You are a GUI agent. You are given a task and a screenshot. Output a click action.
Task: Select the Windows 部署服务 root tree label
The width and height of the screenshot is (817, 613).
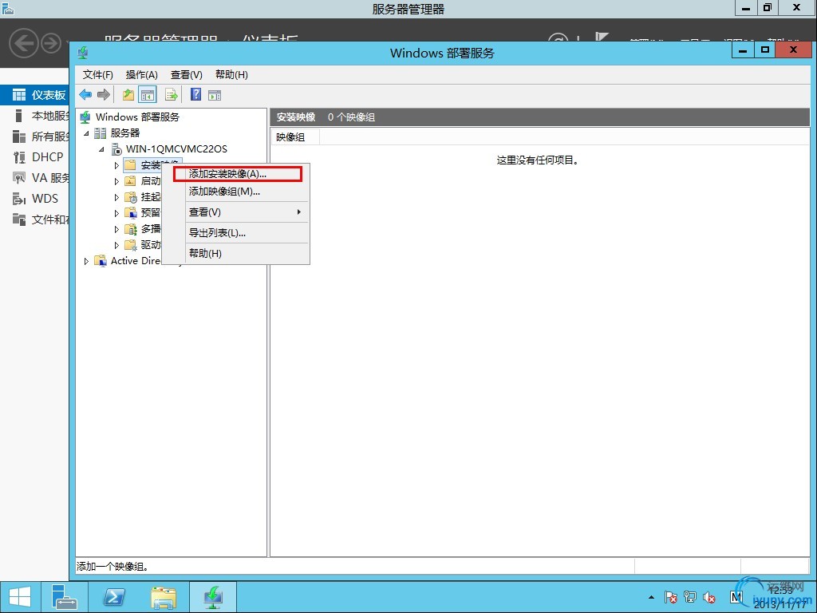(x=137, y=117)
